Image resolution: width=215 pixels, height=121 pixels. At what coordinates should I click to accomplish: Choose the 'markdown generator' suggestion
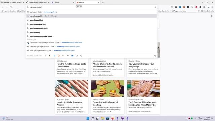(x=91, y=24)
